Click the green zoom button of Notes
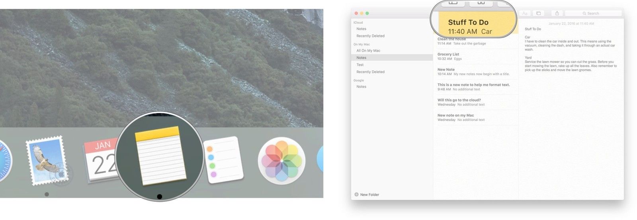637x220 pixels. click(x=367, y=13)
